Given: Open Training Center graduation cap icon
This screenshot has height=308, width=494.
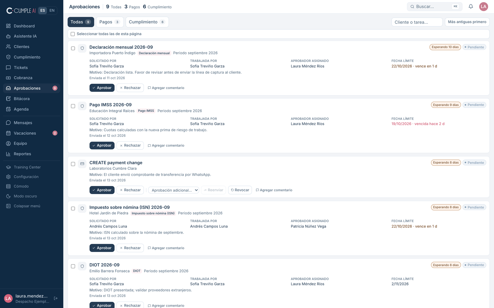Looking at the screenshot, I should click(8, 167).
